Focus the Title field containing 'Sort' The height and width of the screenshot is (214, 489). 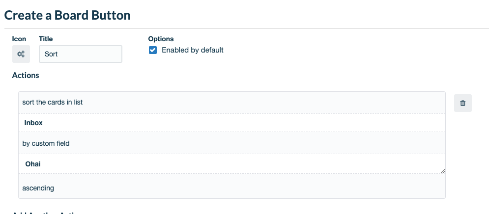click(x=81, y=54)
